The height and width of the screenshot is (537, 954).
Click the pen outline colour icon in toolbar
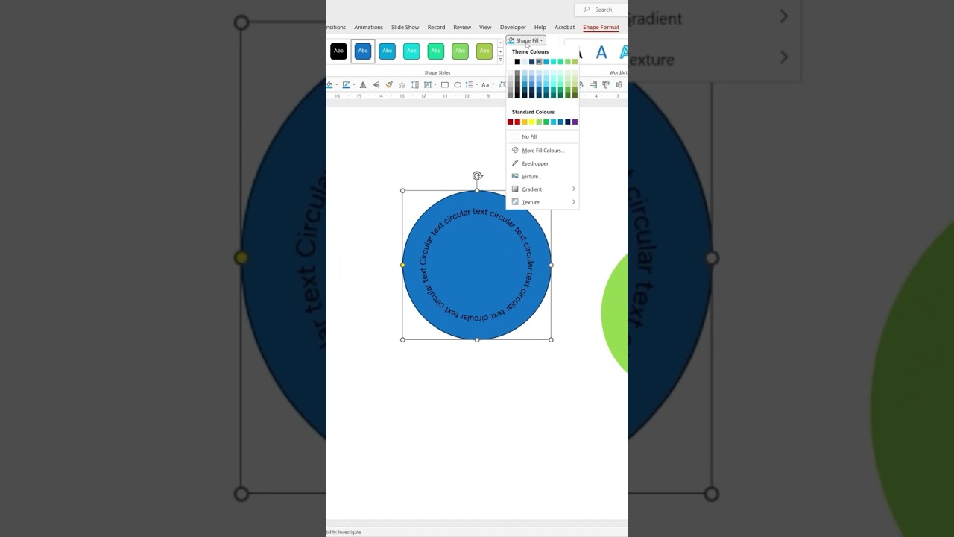(346, 84)
